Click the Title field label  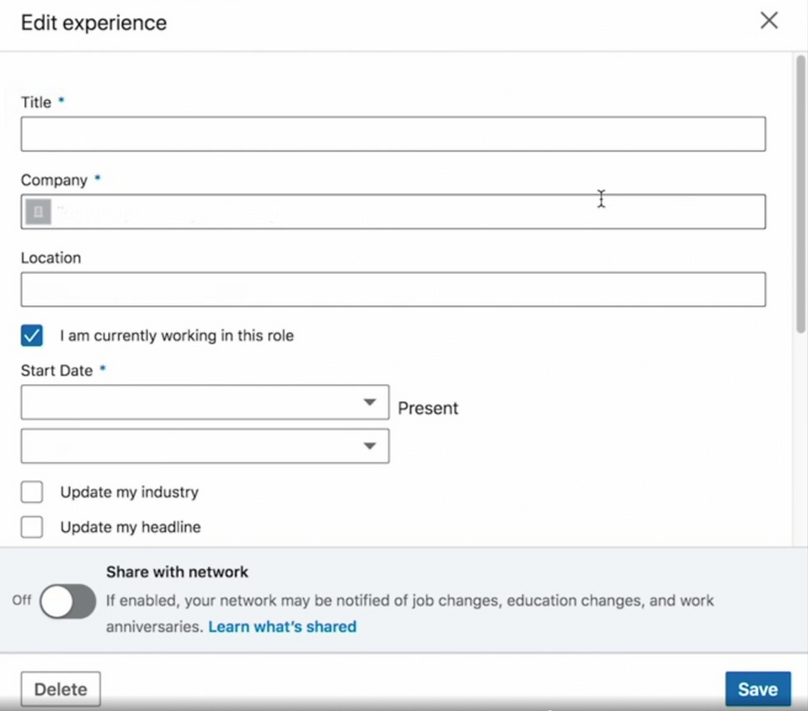pyautogui.click(x=36, y=102)
